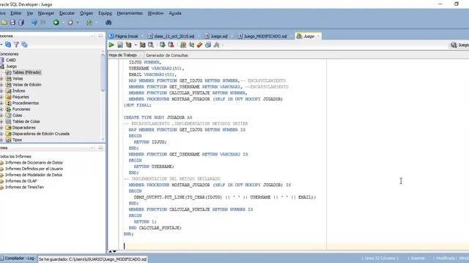The image size is (469, 263).
Task: Expand the Vistas tree node
Action: (x=1, y=78)
